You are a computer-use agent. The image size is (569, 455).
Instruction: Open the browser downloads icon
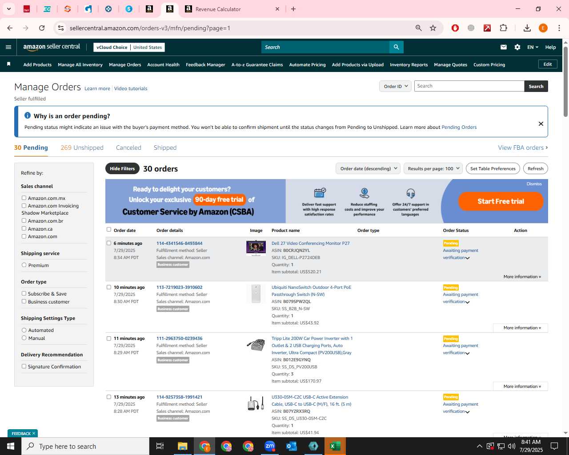click(x=527, y=28)
